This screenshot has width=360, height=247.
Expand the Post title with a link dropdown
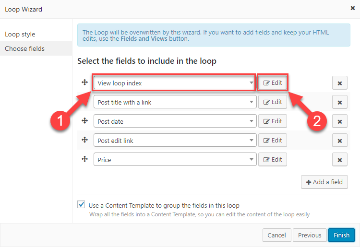175,102
